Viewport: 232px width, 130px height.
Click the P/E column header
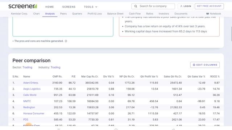pyautogui.click(x=74, y=77)
